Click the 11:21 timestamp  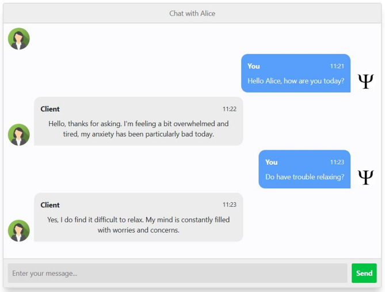(x=337, y=66)
